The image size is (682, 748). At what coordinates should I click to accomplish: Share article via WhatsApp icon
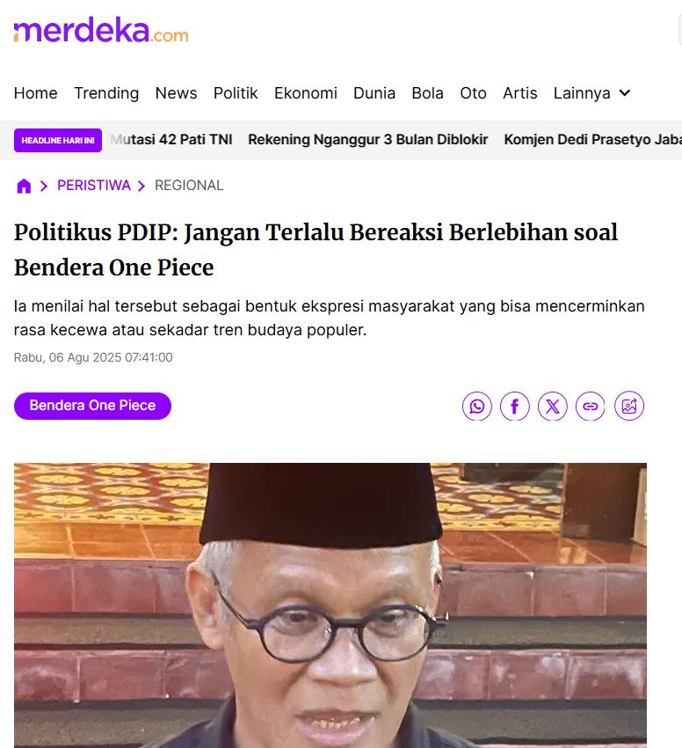476,407
